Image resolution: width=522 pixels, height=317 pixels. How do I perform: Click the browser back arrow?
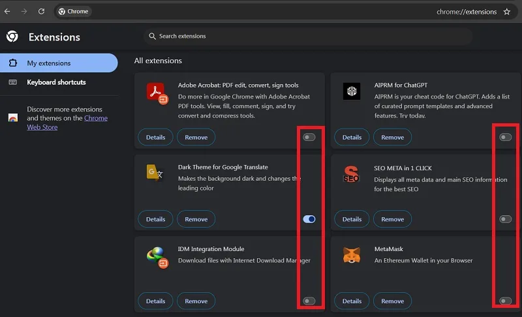[7, 11]
